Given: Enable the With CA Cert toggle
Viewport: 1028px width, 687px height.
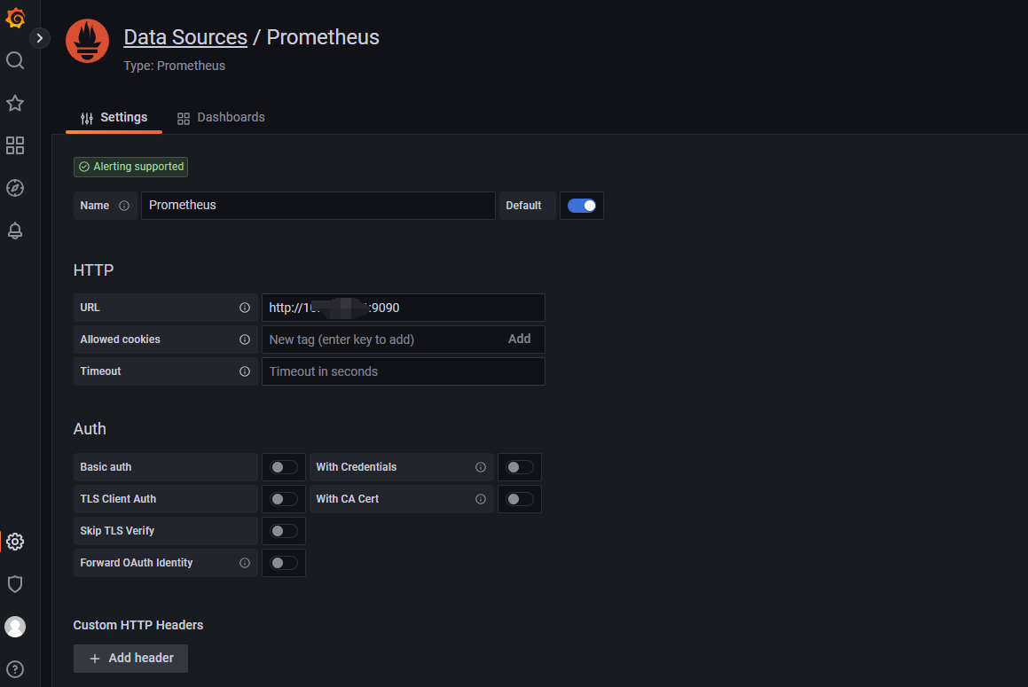Looking at the screenshot, I should click(520, 500).
